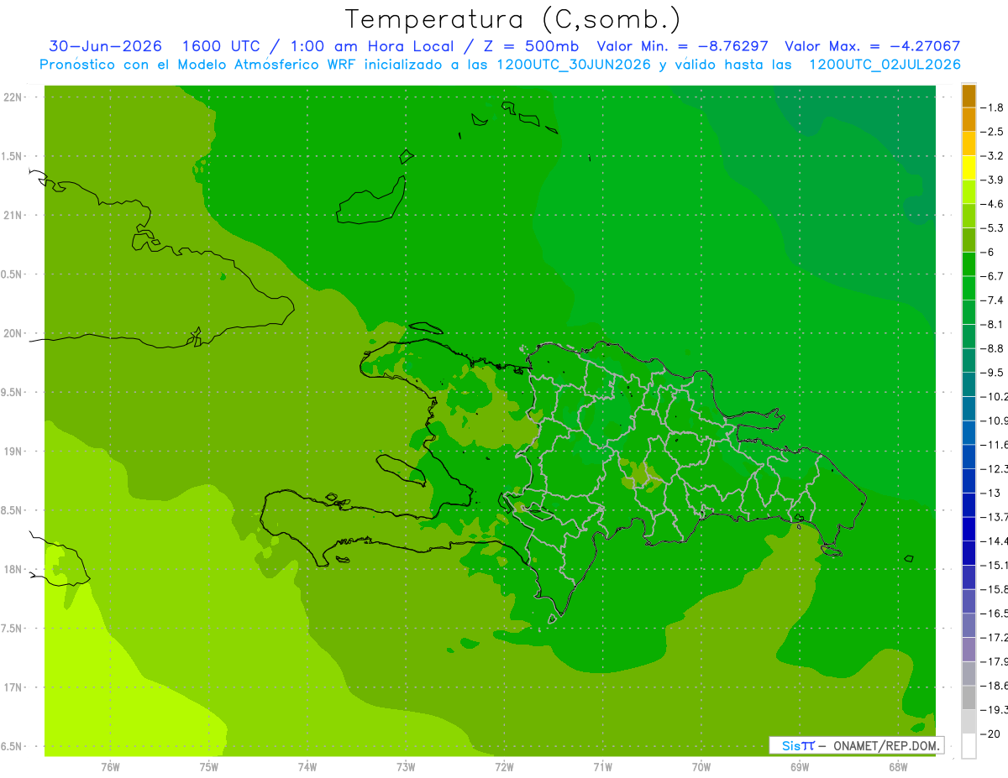Click the '72W' longitude label

(504, 767)
